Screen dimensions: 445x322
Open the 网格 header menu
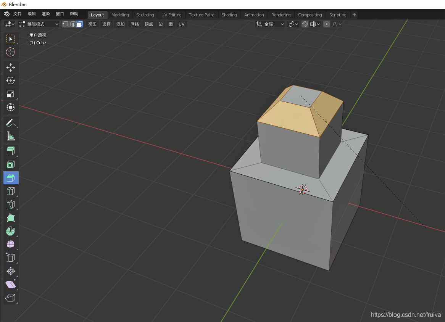135,24
